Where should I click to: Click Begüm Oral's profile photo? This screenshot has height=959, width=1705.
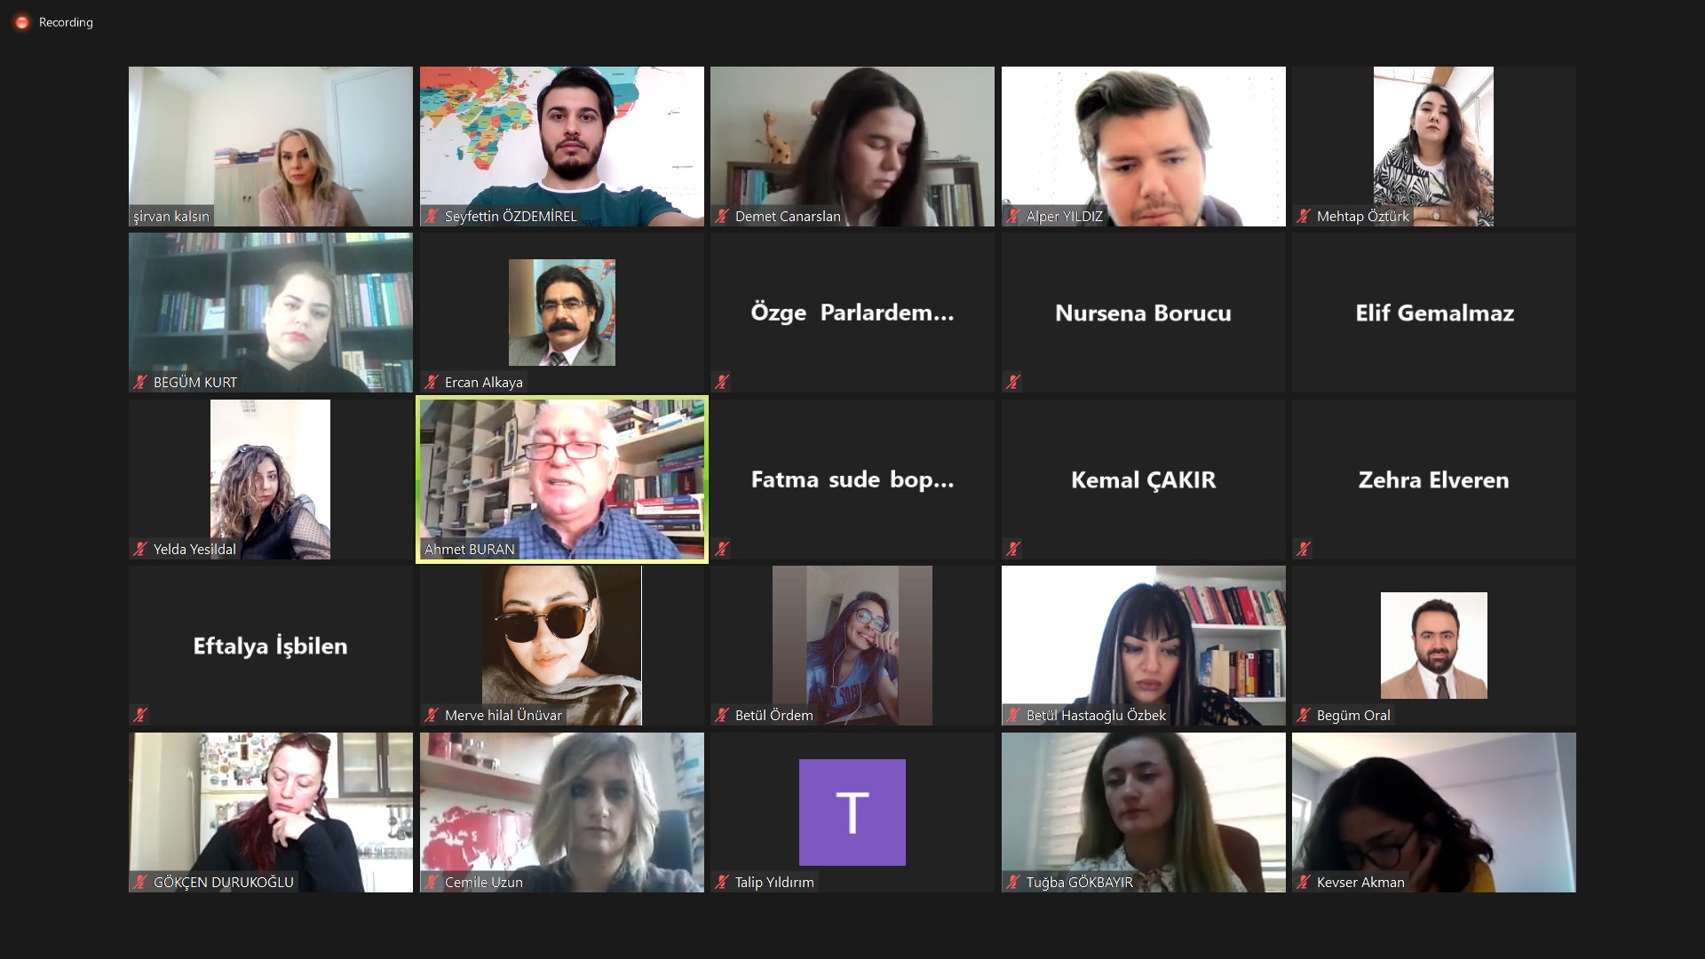pyautogui.click(x=1434, y=646)
